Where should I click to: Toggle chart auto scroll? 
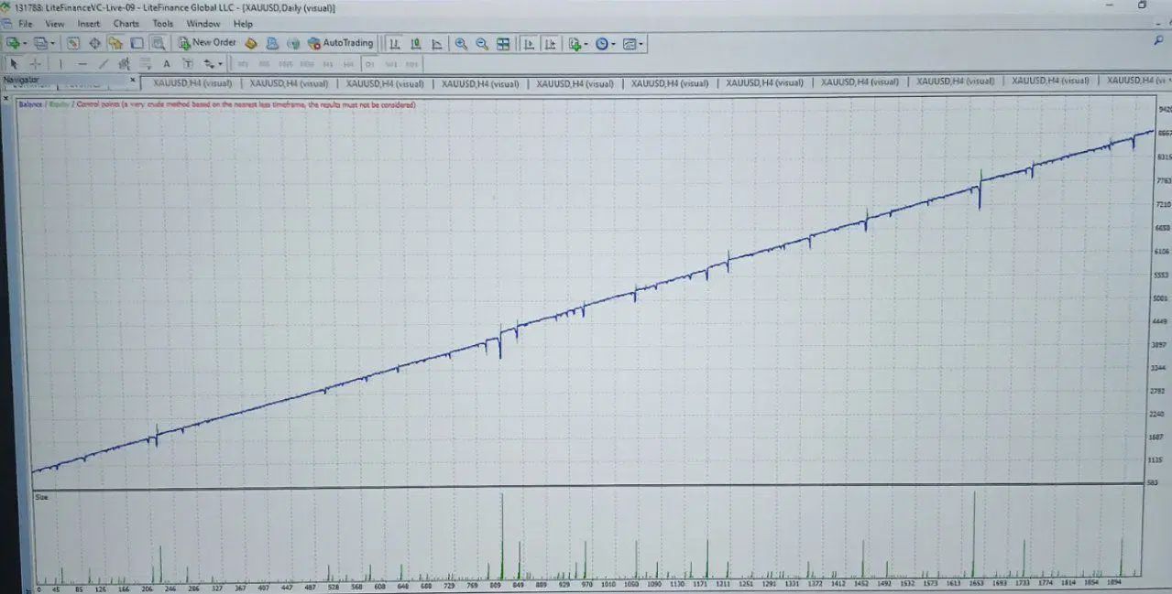(x=529, y=43)
